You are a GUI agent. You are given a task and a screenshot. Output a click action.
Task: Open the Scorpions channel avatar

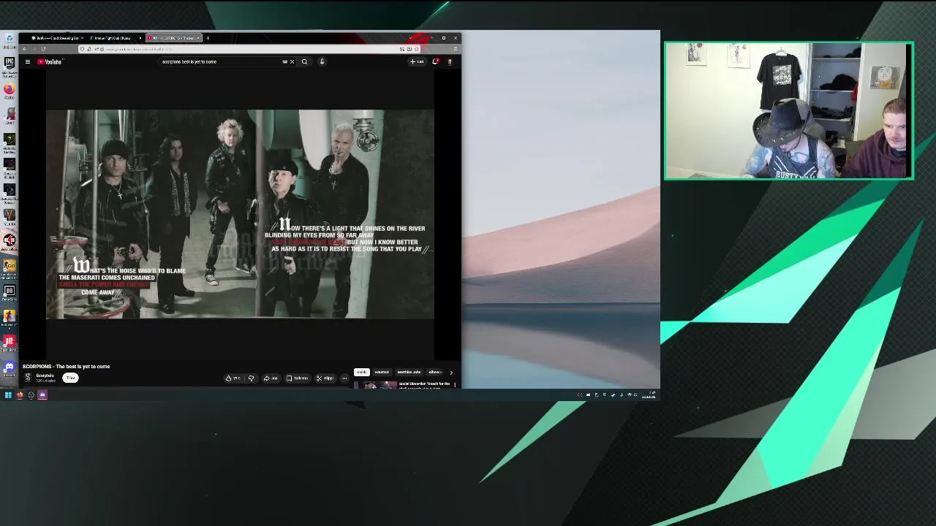(28, 377)
